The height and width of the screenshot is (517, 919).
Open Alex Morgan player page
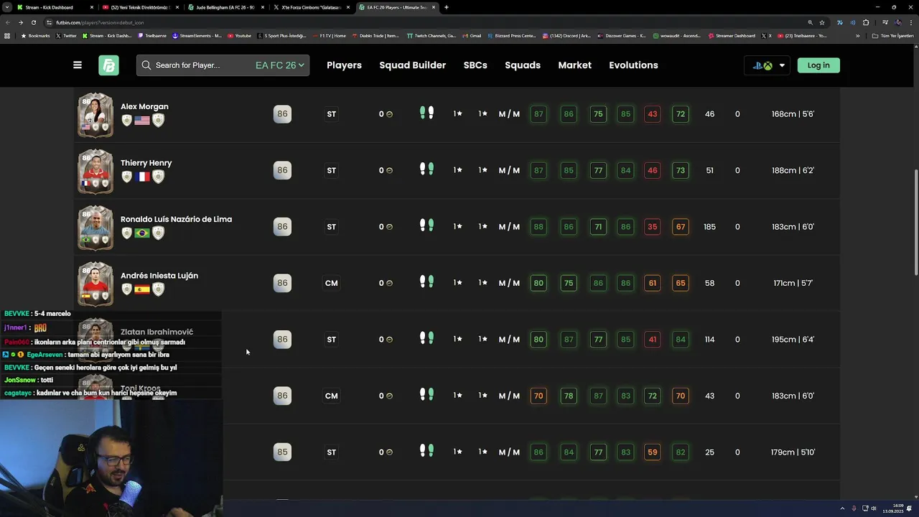tap(144, 106)
